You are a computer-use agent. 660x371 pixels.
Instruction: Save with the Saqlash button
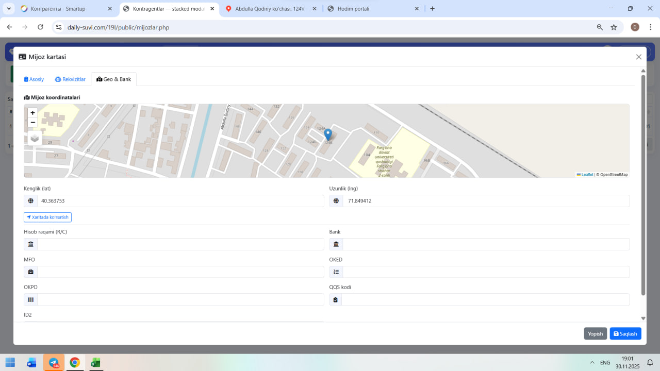[x=625, y=334]
